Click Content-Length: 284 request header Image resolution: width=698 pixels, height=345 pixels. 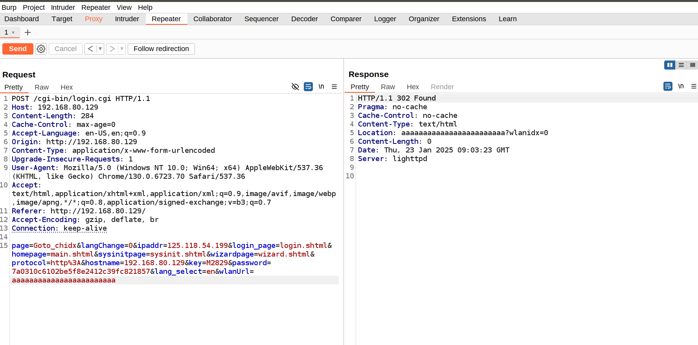point(53,116)
